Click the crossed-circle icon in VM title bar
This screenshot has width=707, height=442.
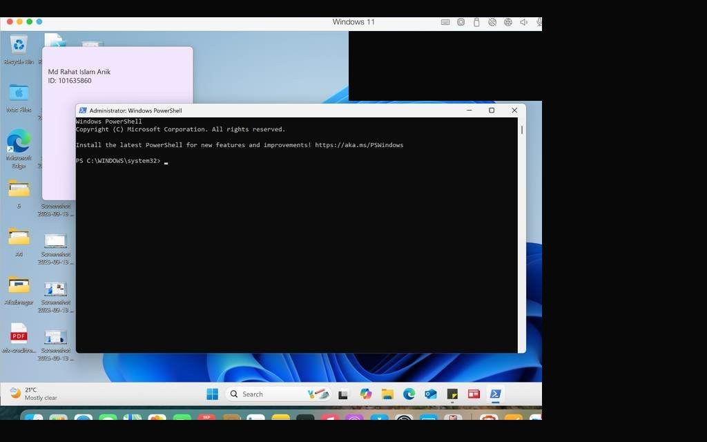click(x=492, y=22)
